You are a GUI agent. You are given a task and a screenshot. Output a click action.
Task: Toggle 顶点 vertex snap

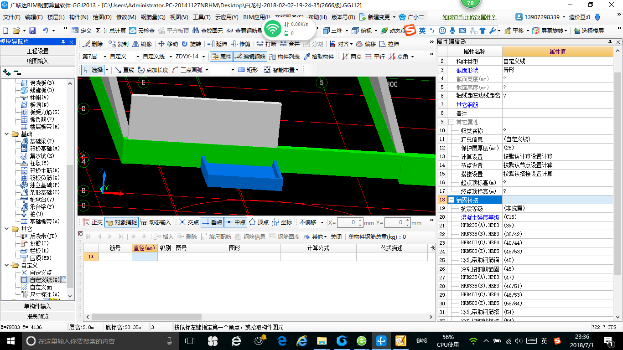[259, 222]
